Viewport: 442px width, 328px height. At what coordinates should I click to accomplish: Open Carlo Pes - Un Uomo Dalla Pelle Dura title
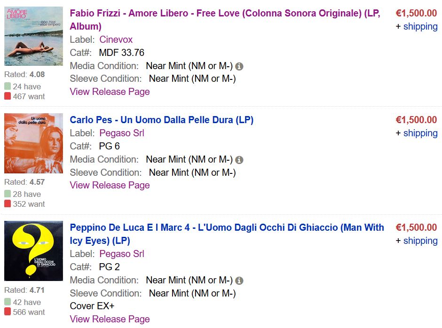pyautogui.click(x=162, y=120)
